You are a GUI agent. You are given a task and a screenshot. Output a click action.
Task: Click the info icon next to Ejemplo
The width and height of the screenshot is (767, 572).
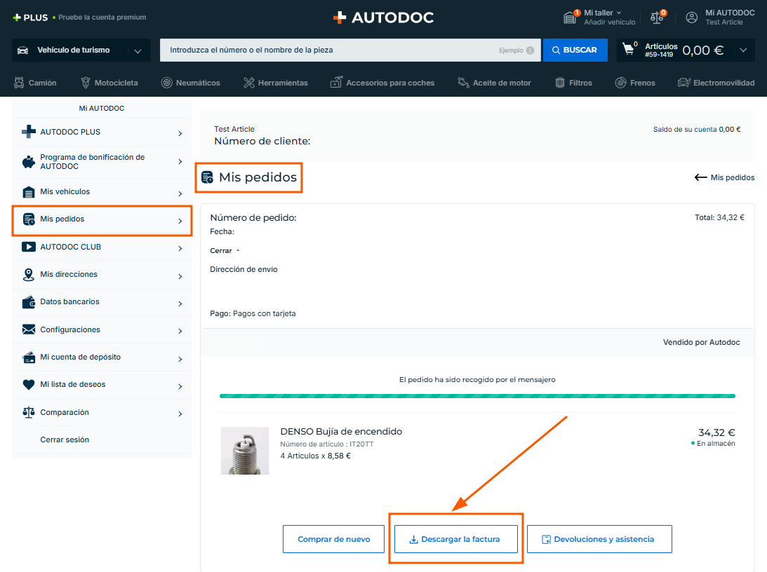(530, 50)
